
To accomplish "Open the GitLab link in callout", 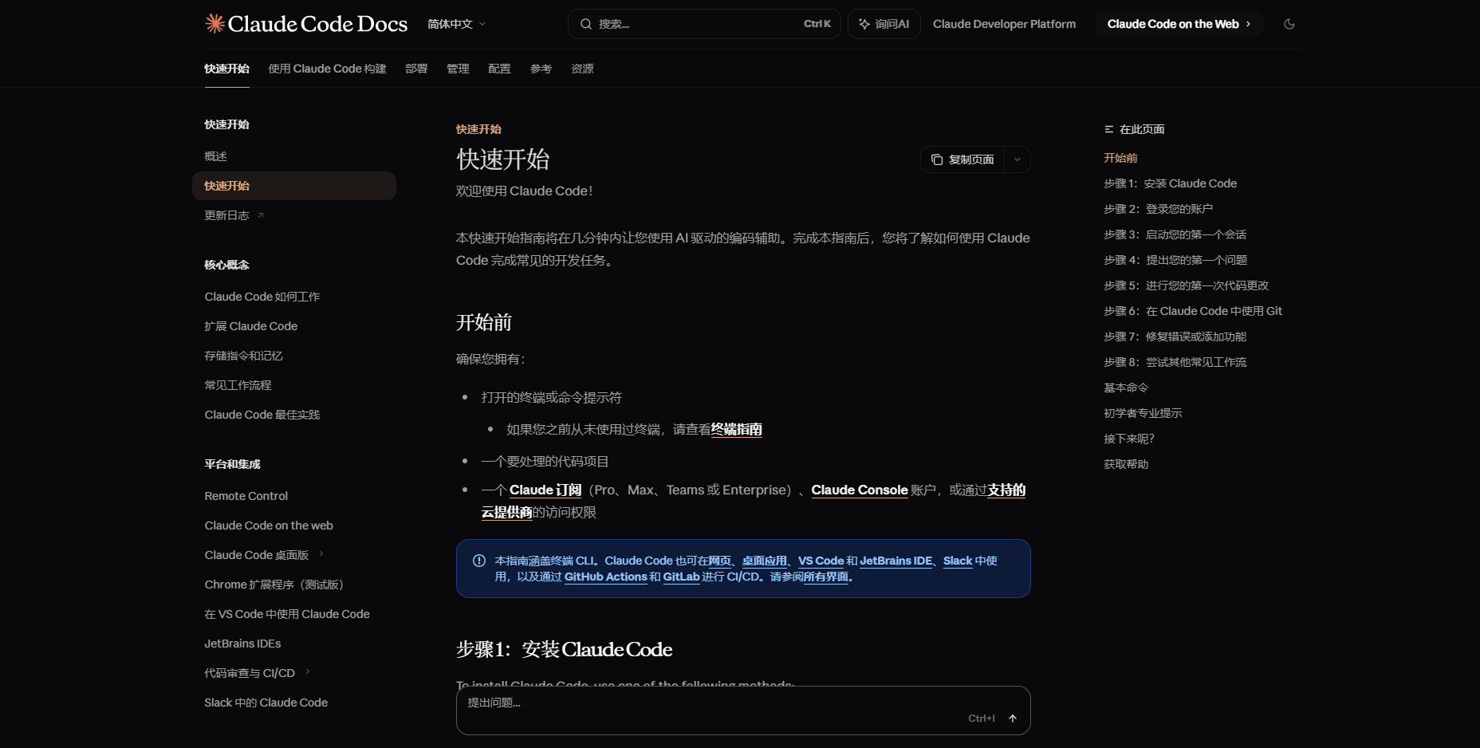I will (681, 577).
